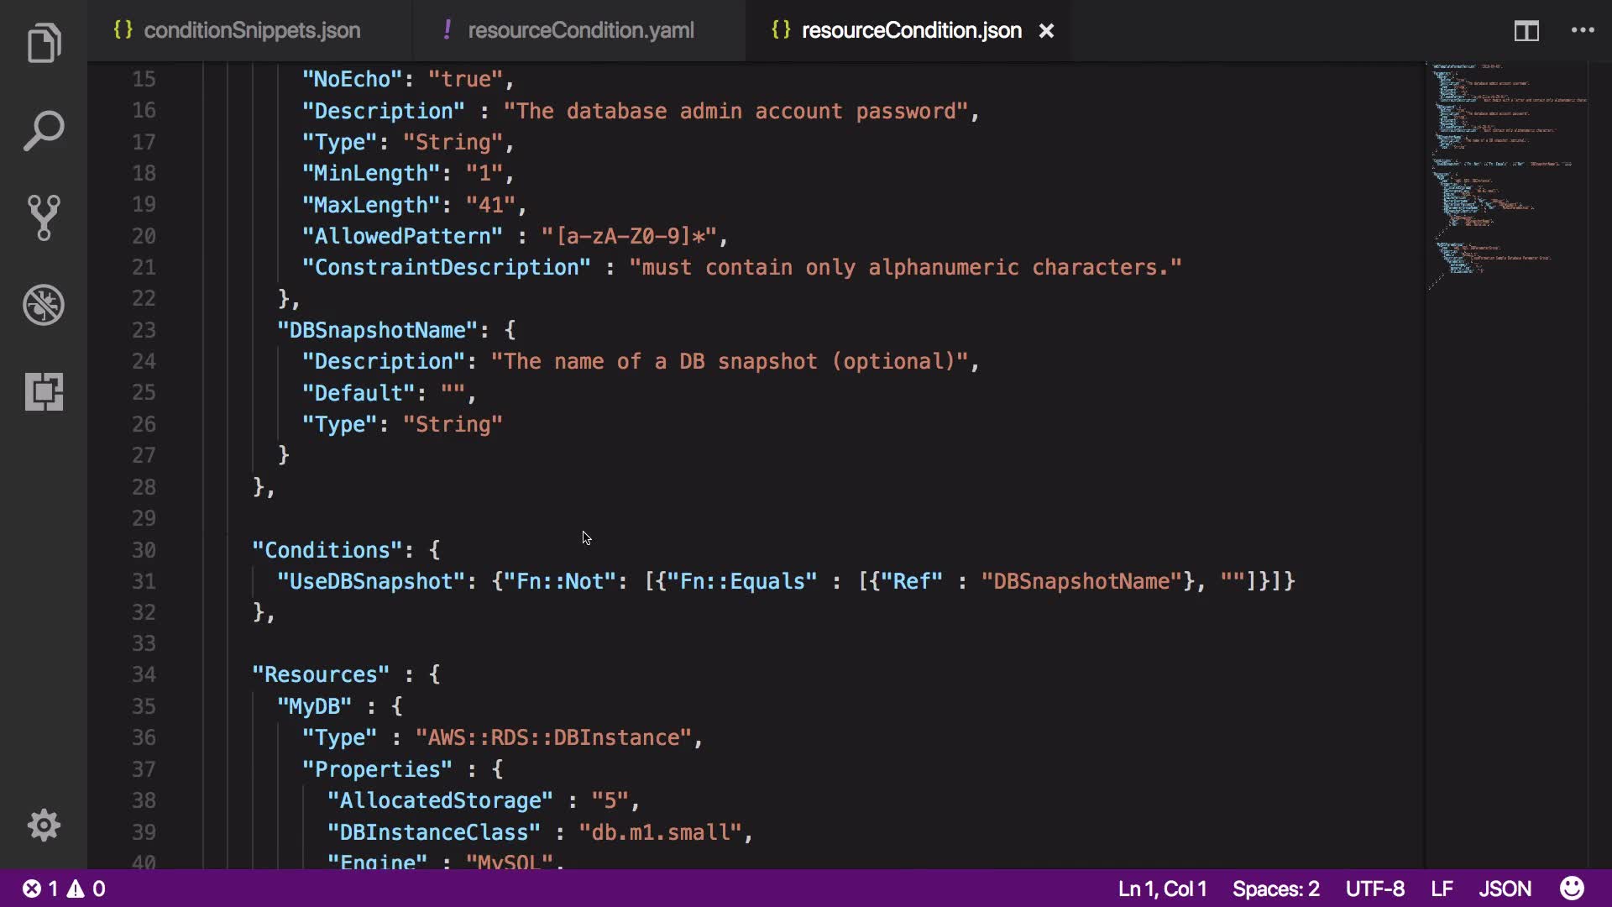The height and width of the screenshot is (907, 1612).
Task: Change the JSON language mode
Action: 1505,889
